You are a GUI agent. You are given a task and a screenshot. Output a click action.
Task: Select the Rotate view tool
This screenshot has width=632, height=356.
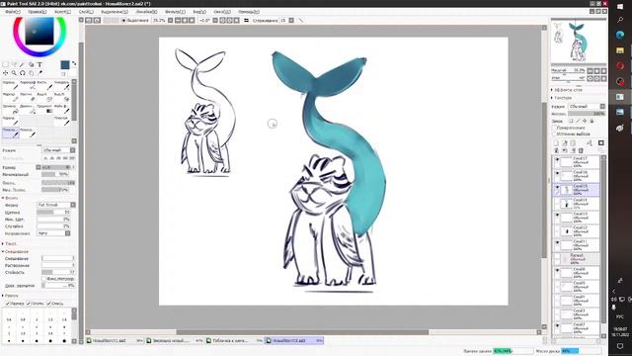(x=23, y=73)
